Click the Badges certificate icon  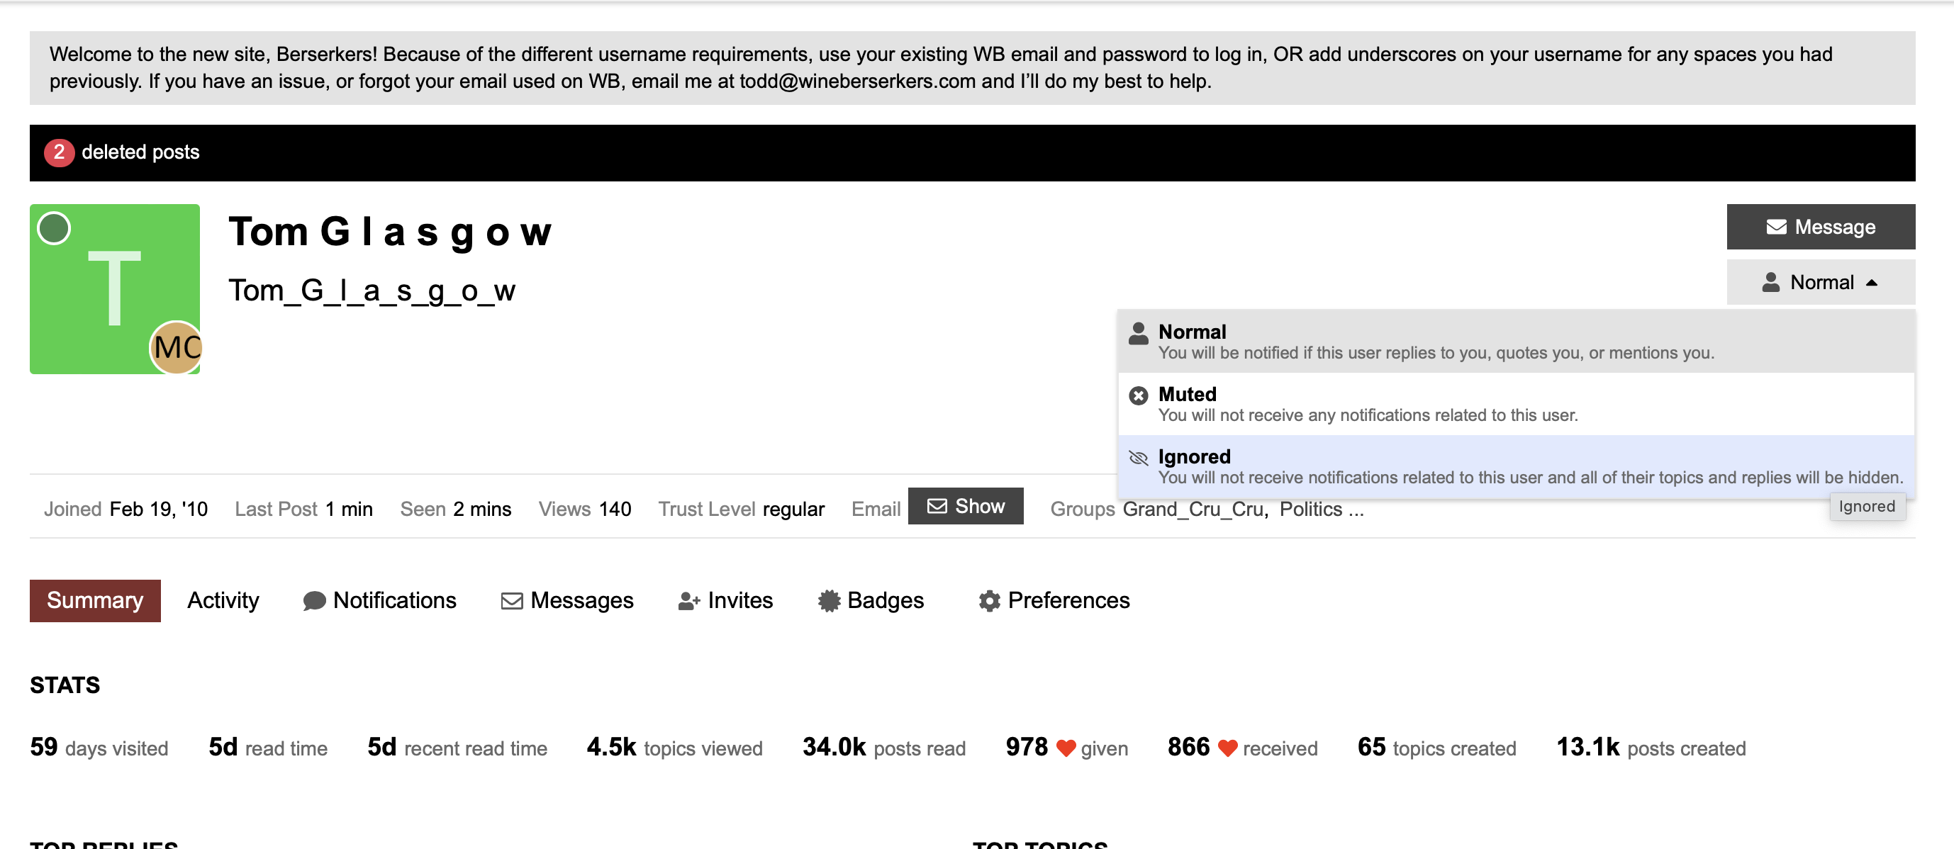(829, 600)
